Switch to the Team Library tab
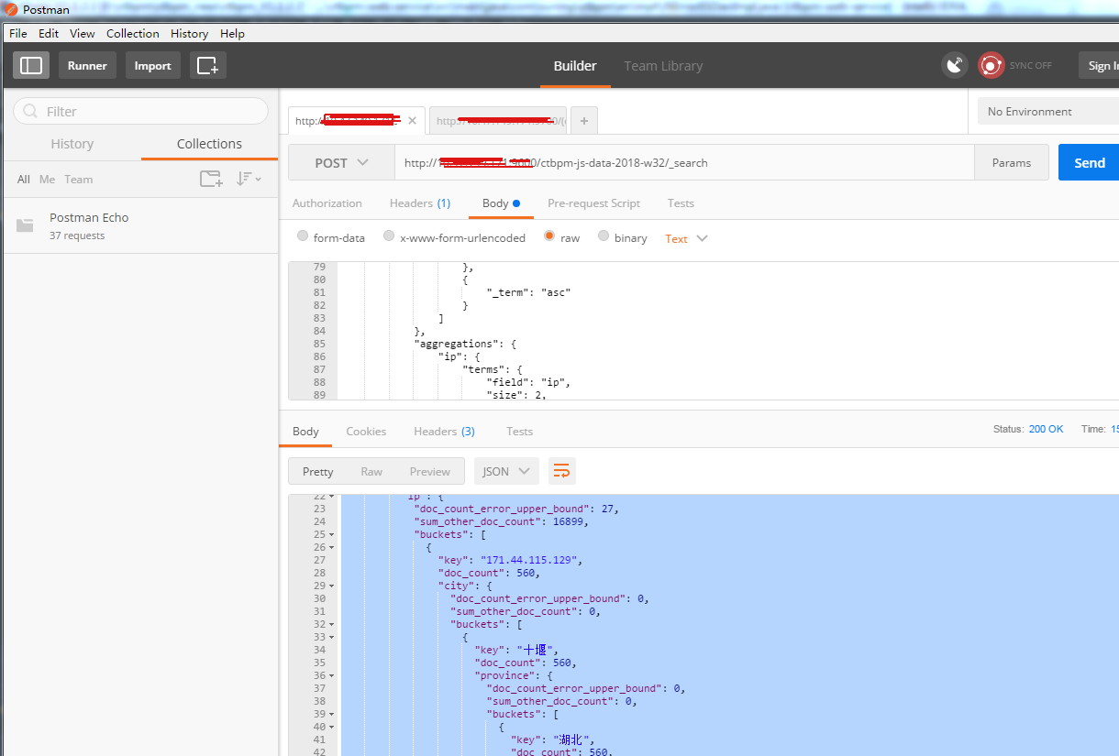Viewport: 1119px width, 756px height. tap(663, 66)
